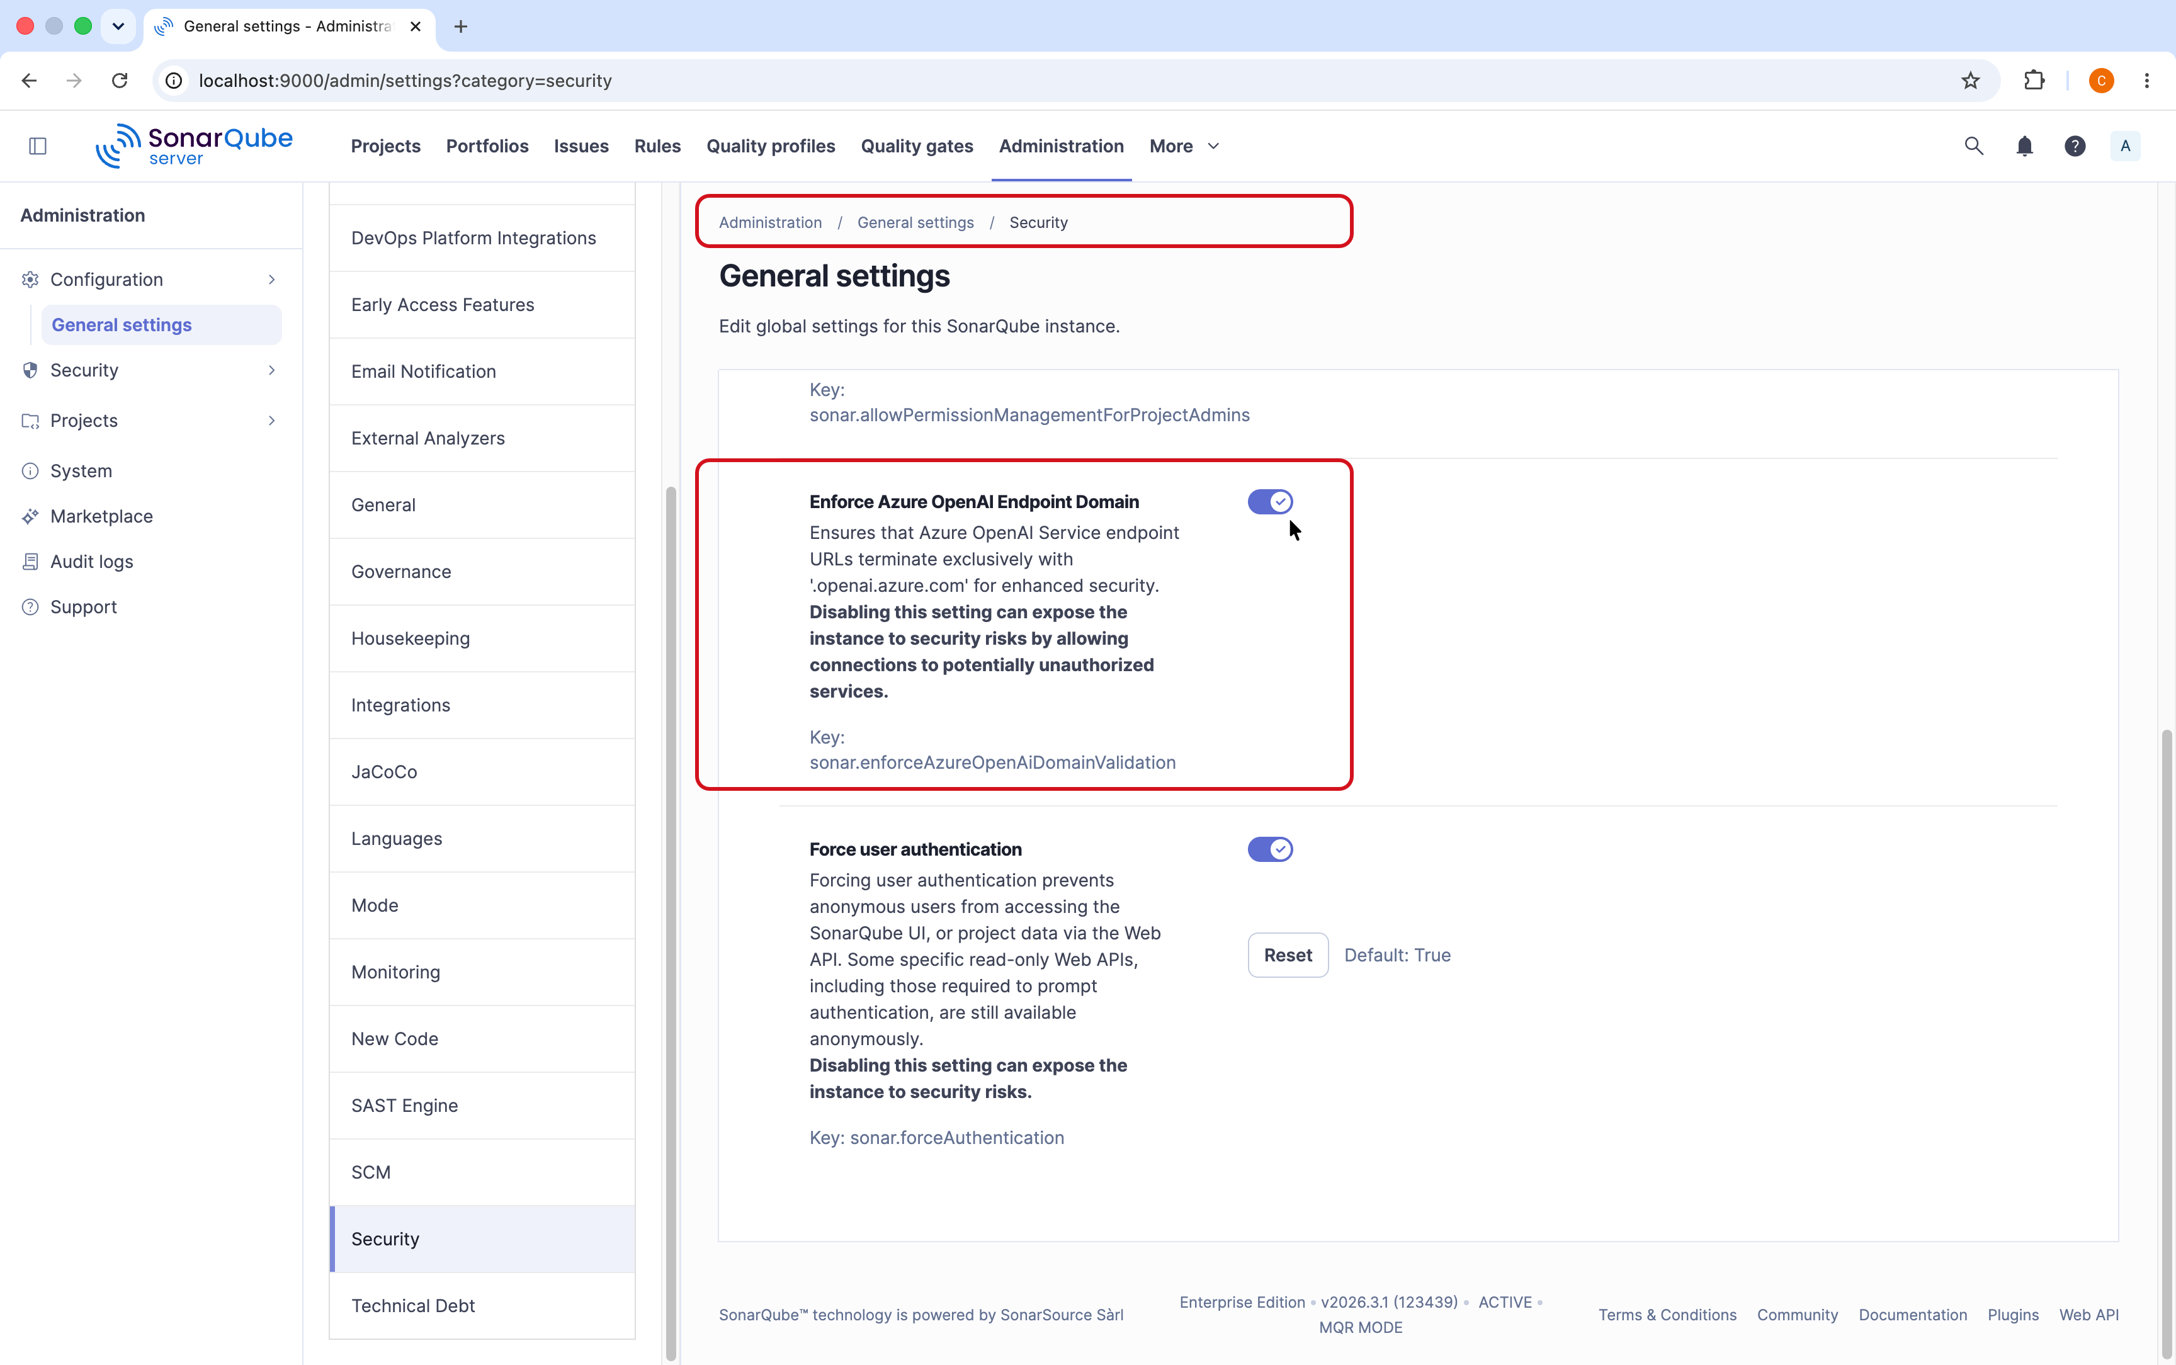Image resolution: width=2176 pixels, height=1365 pixels.
Task: Expand the Configuration section
Action: [x=150, y=280]
